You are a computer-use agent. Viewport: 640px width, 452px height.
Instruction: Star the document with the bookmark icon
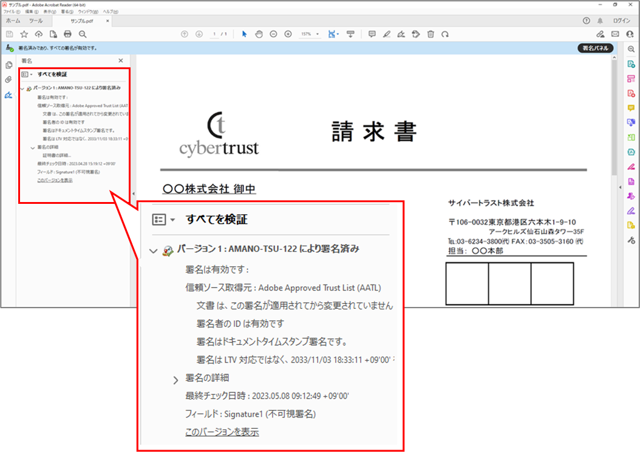24,34
